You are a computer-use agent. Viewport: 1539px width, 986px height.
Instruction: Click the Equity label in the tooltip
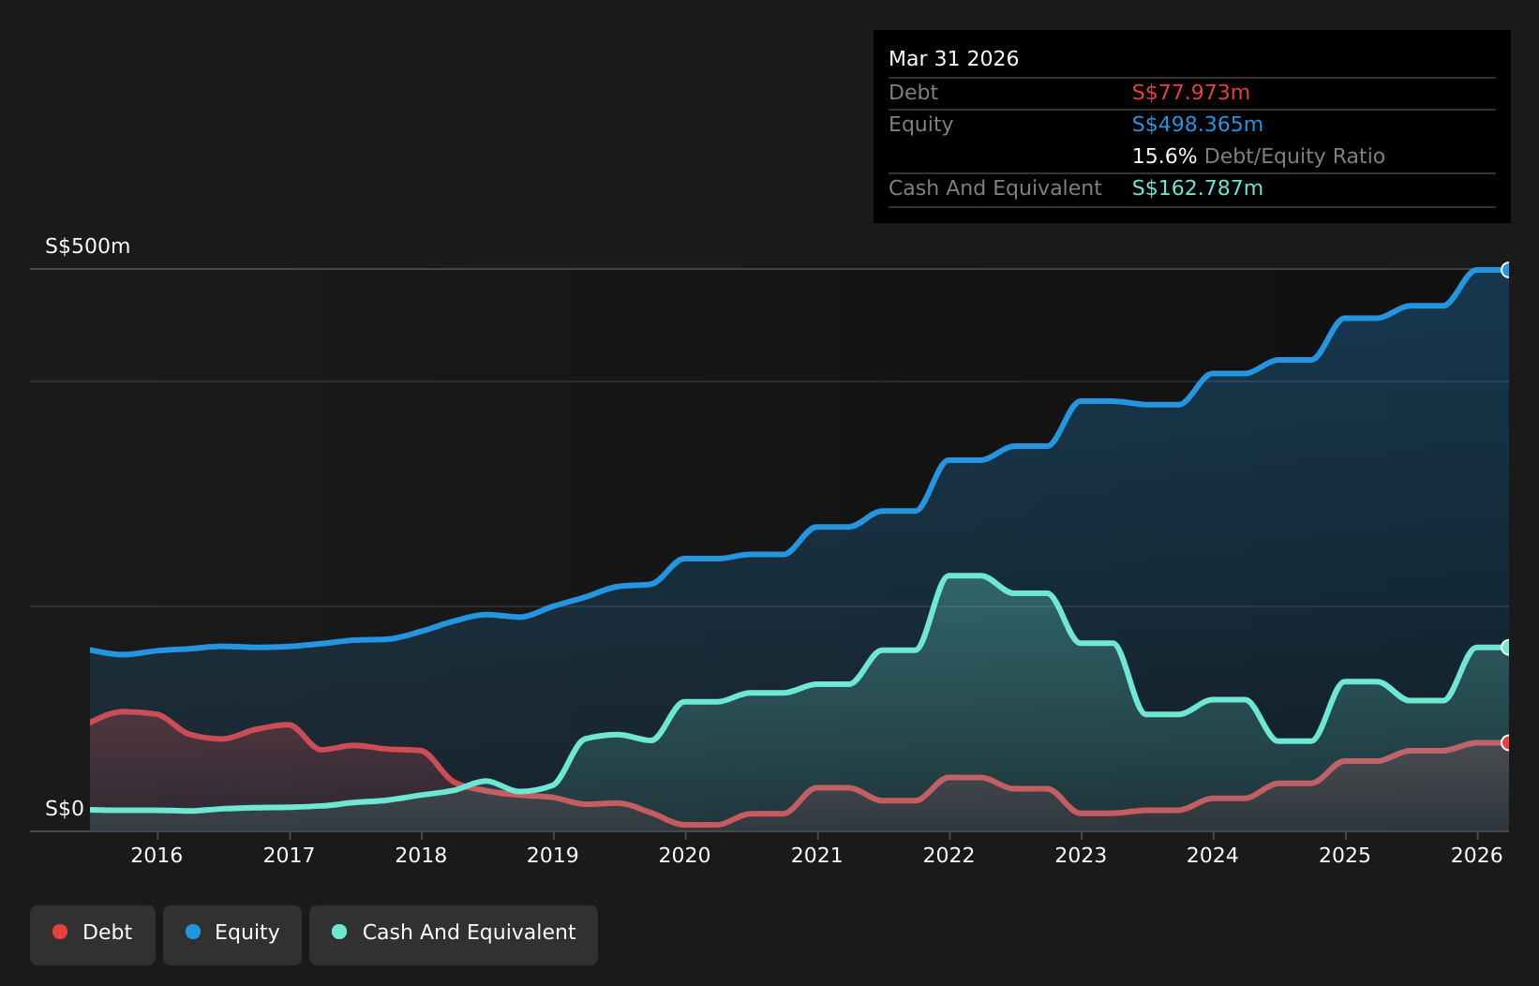[x=920, y=125]
